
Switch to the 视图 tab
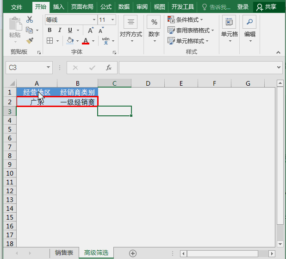[159, 7]
